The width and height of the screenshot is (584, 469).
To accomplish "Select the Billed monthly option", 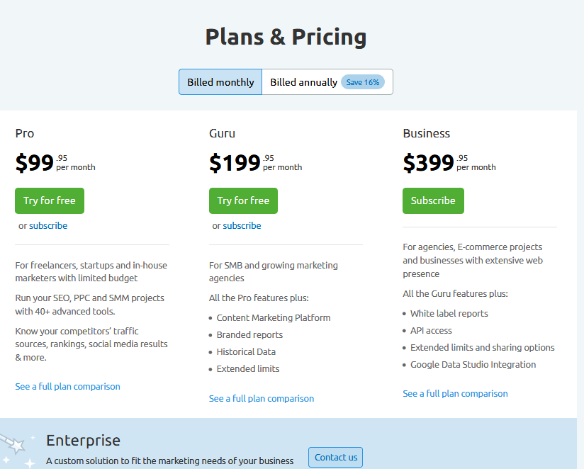I will [220, 82].
